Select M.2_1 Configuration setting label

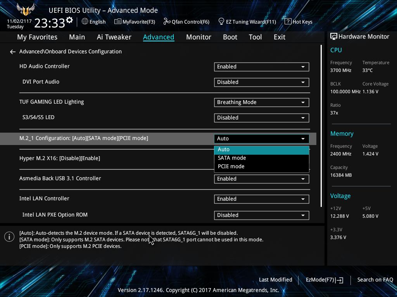84,138
